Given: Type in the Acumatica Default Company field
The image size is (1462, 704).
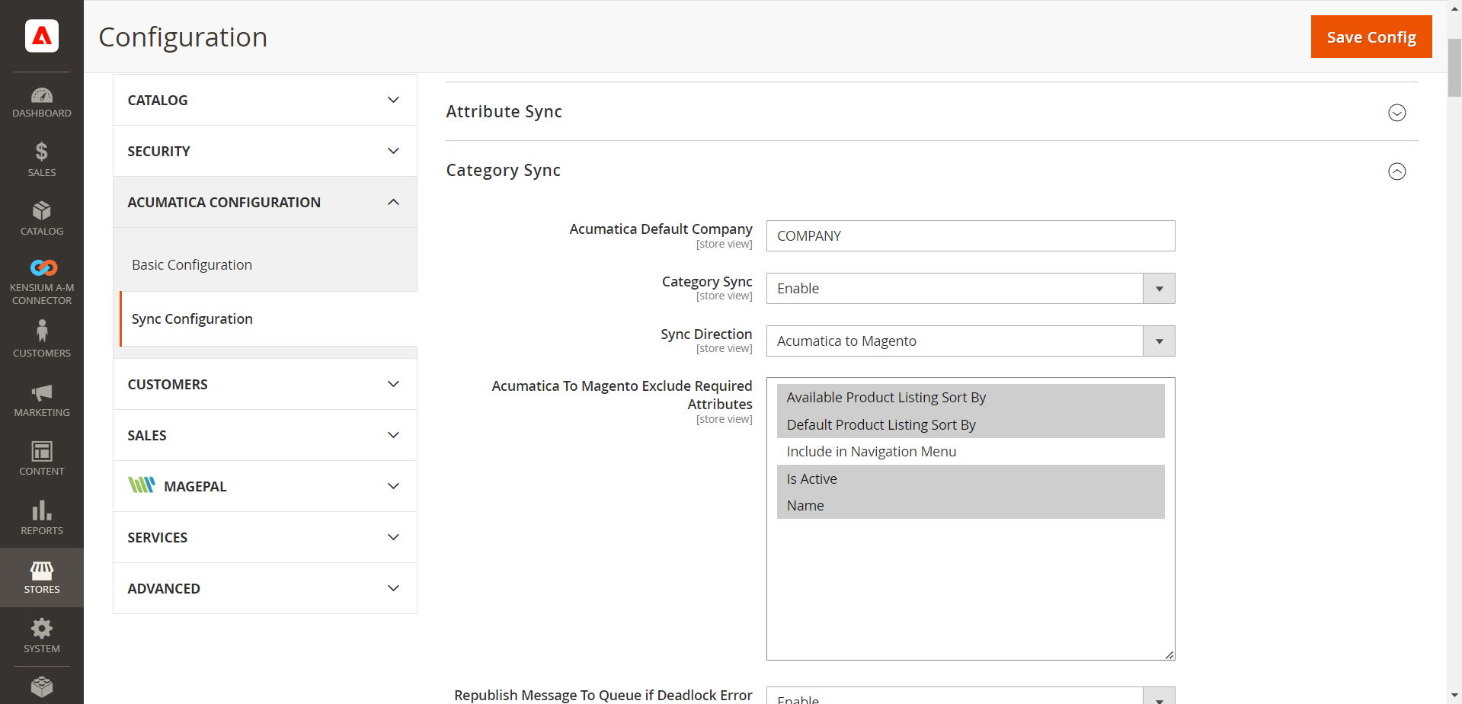Looking at the screenshot, I should (x=970, y=235).
